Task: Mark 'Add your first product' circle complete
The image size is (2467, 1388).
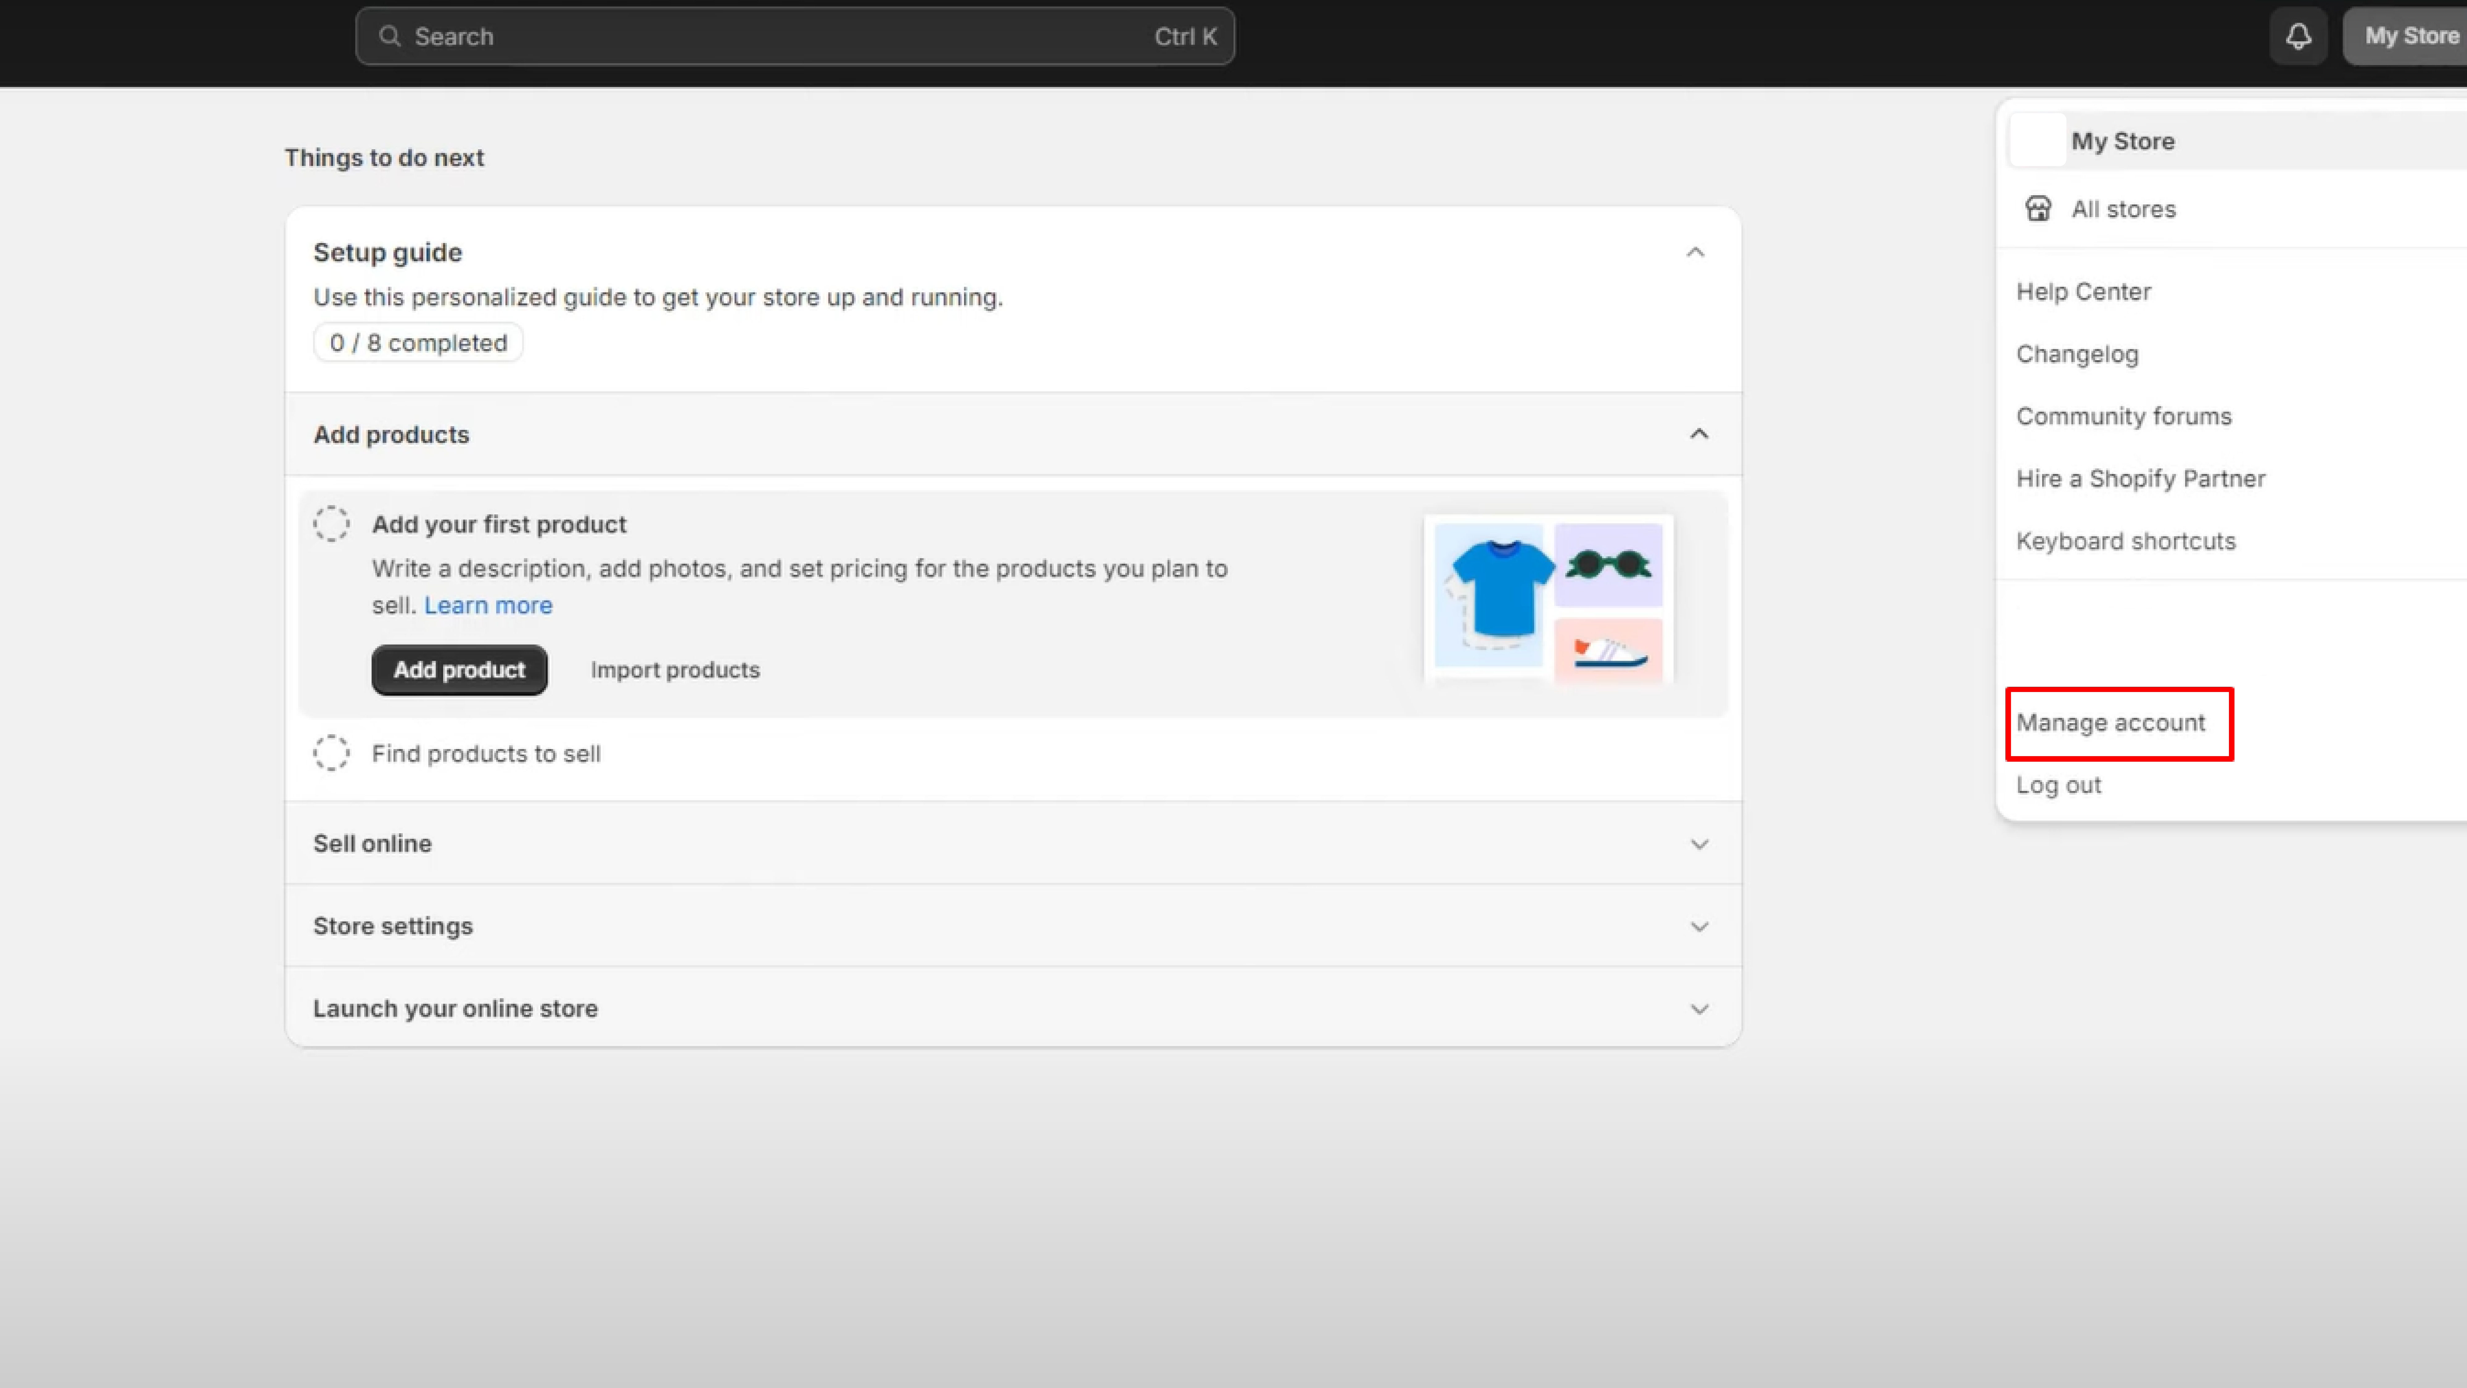Action: click(x=332, y=524)
